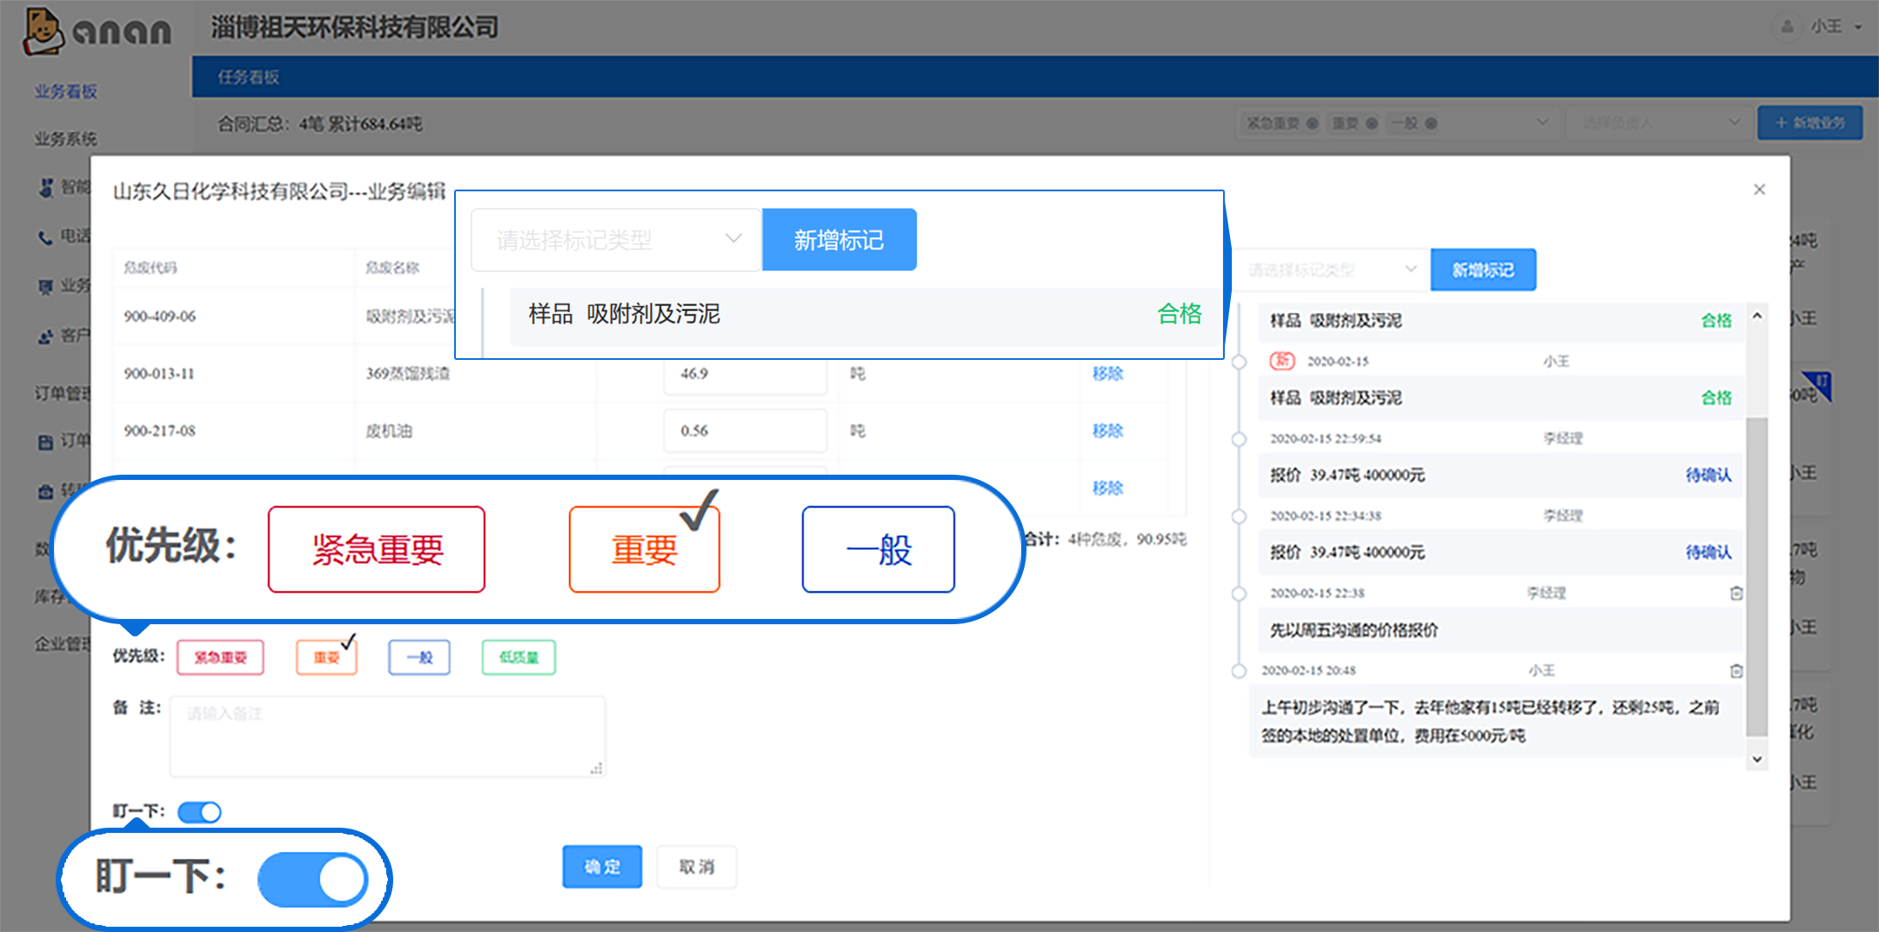The height and width of the screenshot is (932, 1879).
Task: Choose the small 一般 priority option
Action: (x=419, y=657)
